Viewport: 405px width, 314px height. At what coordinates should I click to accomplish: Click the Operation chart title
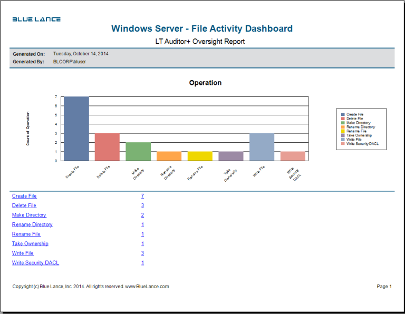tap(205, 83)
